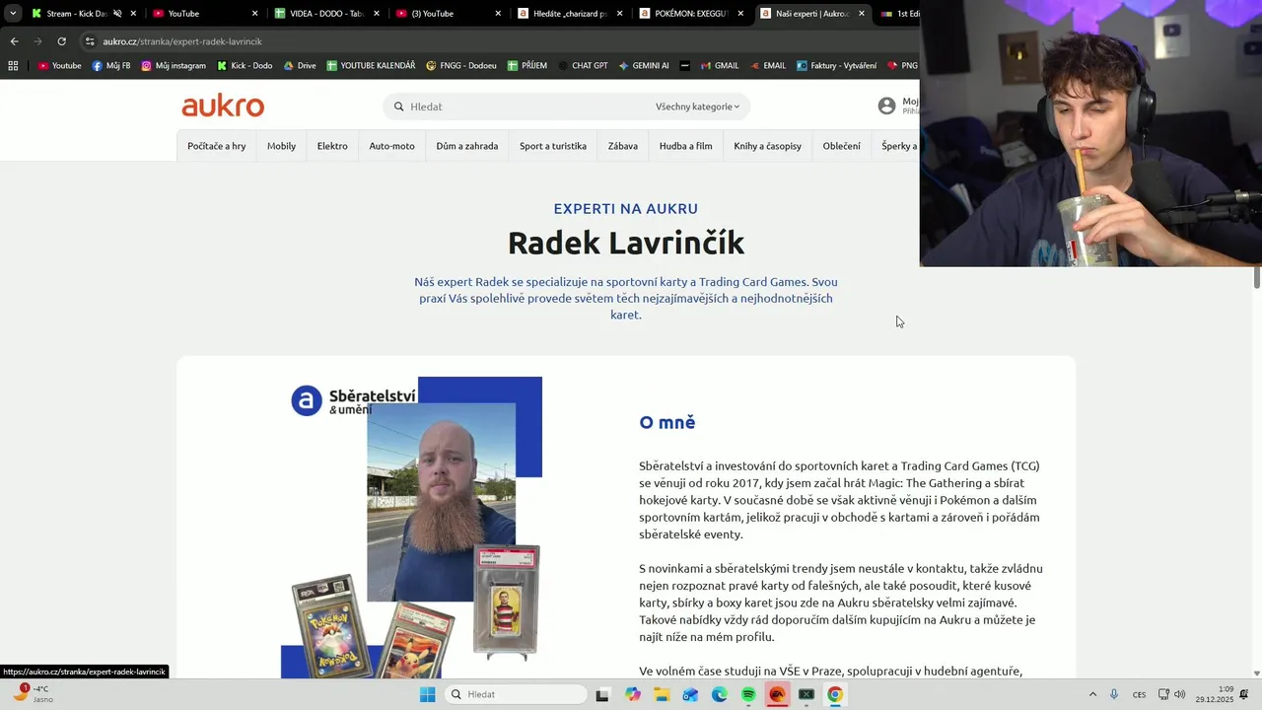The image size is (1262, 710).
Task: Switch to the 1st Edition tab
Action: [x=899, y=14]
